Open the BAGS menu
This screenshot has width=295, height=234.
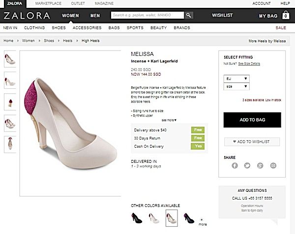point(114,28)
